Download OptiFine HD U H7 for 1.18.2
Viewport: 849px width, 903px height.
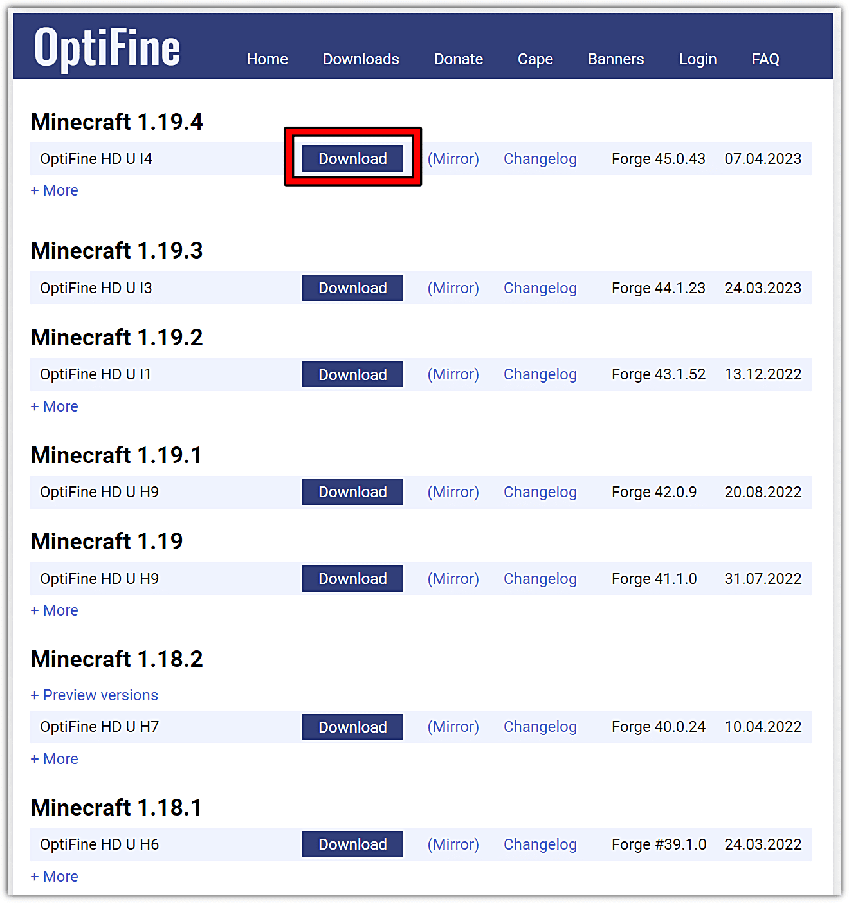[x=352, y=727]
